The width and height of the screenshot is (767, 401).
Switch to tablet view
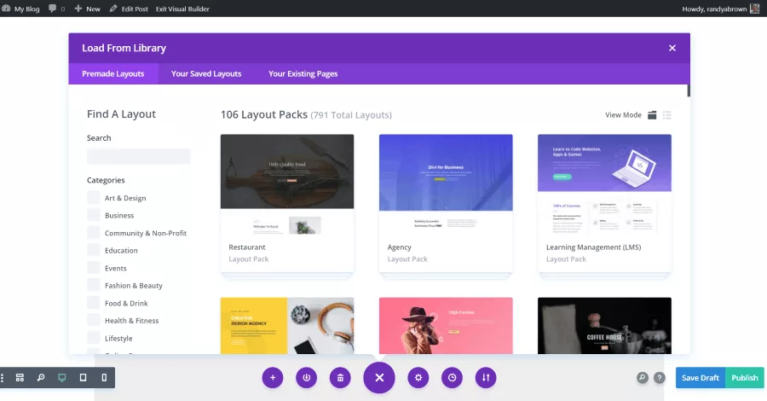(84, 377)
